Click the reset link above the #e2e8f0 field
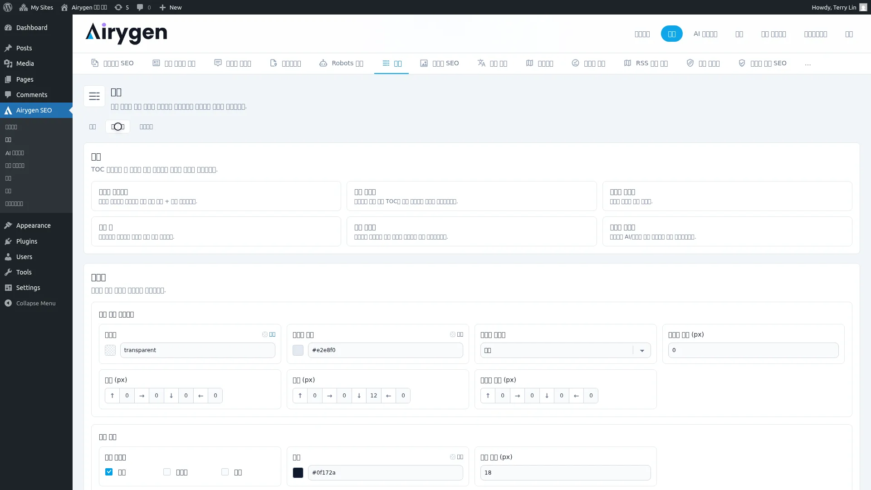871x490 pixels. click(456, 334)
